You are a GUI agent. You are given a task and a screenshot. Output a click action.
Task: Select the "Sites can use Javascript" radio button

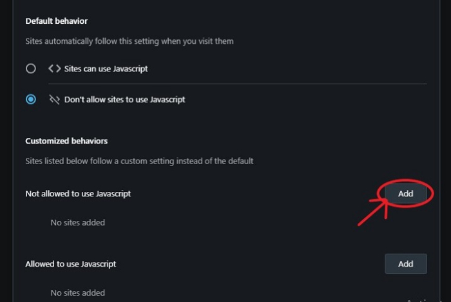tap(31, 69)
